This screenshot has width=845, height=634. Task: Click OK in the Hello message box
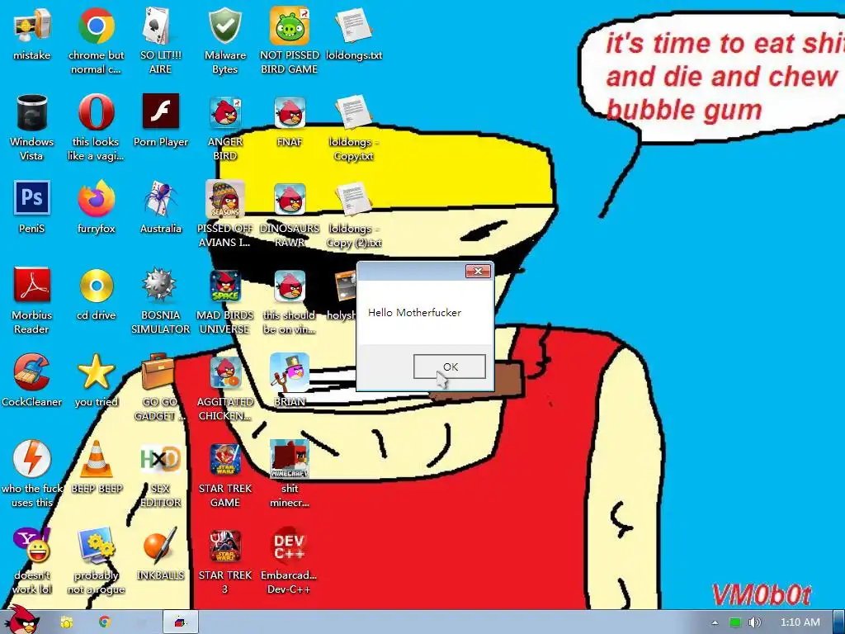click(450, 367)
